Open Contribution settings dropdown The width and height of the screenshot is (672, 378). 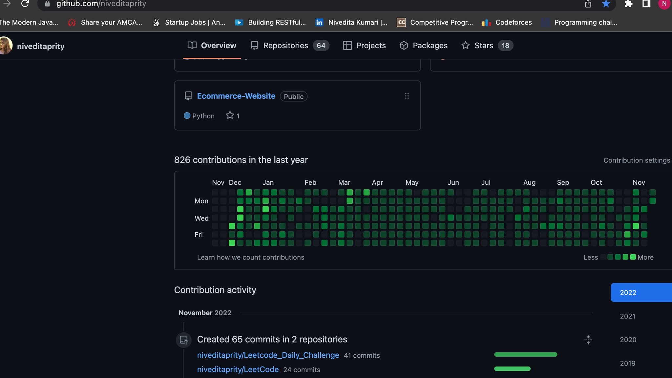637,160
